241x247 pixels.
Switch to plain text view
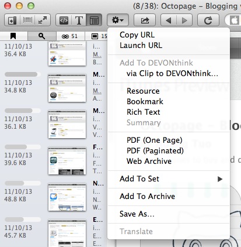[79, 20]
